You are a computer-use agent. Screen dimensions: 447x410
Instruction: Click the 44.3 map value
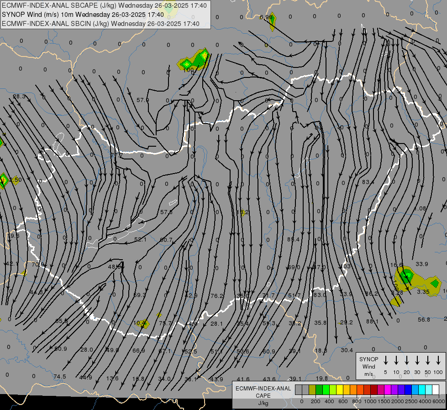(36, 292)
